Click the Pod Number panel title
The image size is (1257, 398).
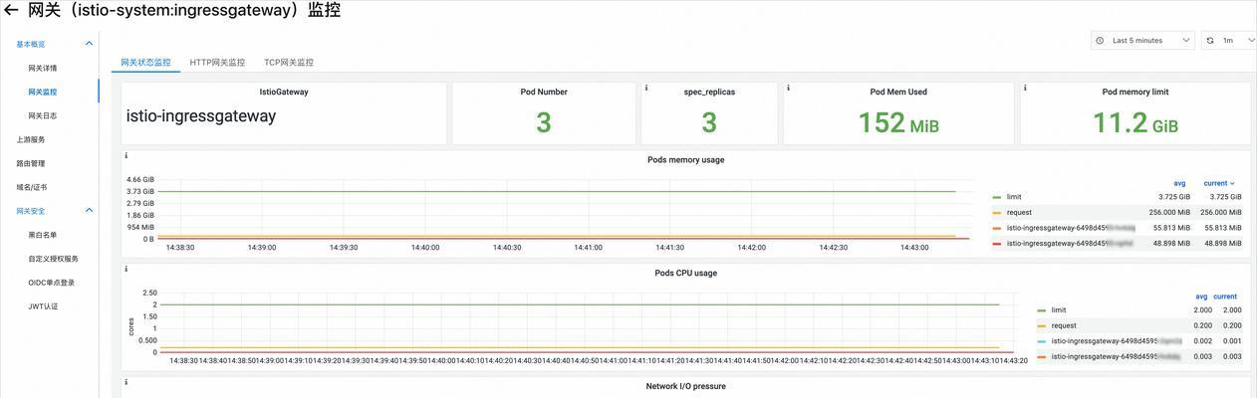tap(544, 92)
